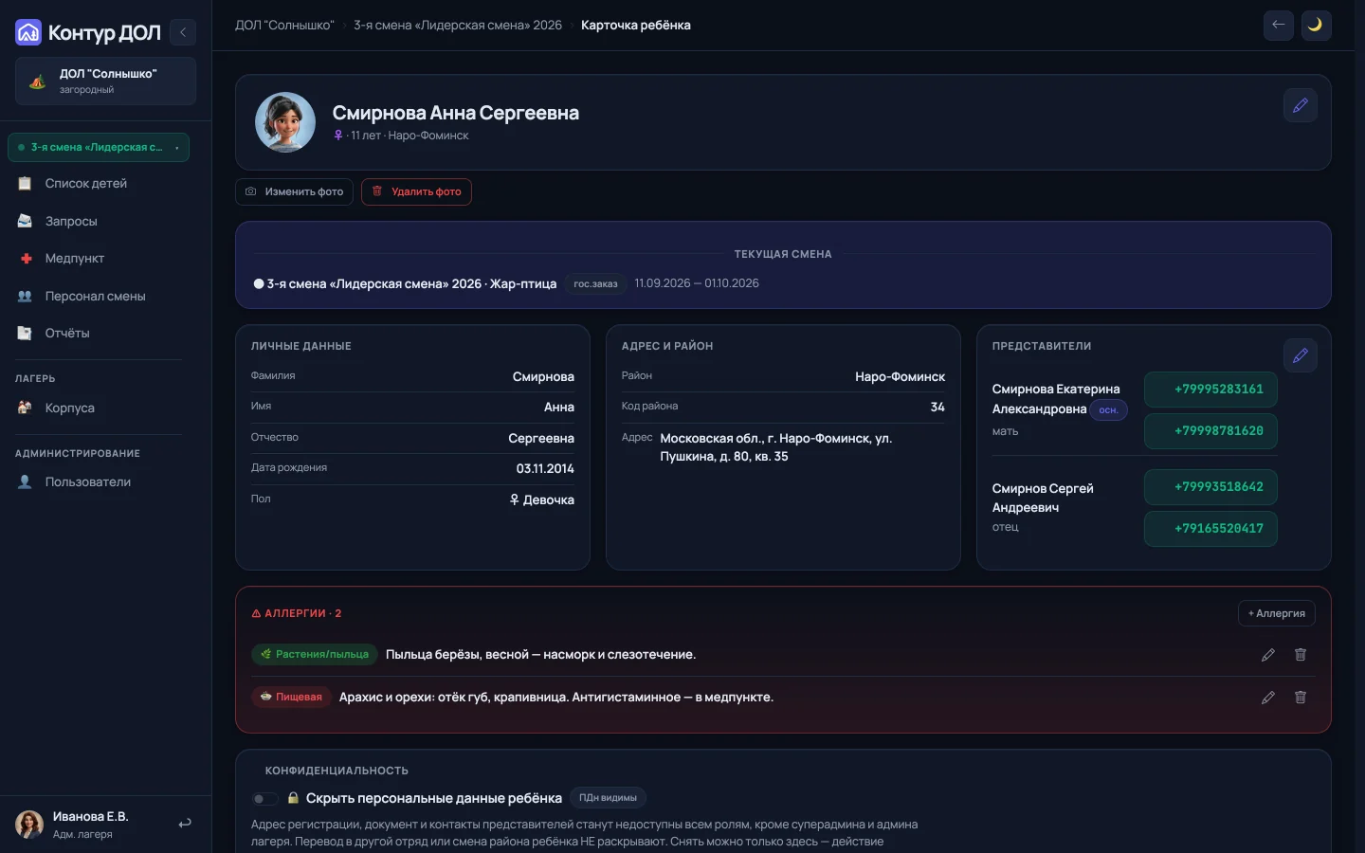Add a new allergy with + Аллергия

[1277, 613]
